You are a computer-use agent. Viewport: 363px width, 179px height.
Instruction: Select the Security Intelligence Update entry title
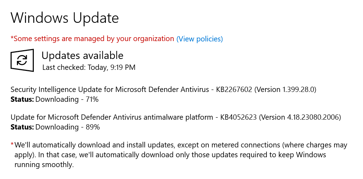pyautogui.click(x=110, y=89)
